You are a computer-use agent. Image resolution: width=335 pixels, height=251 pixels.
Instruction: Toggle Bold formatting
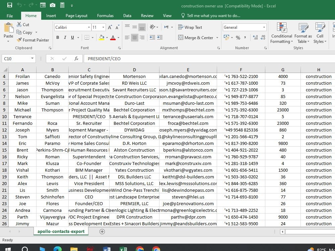[58, 37]
